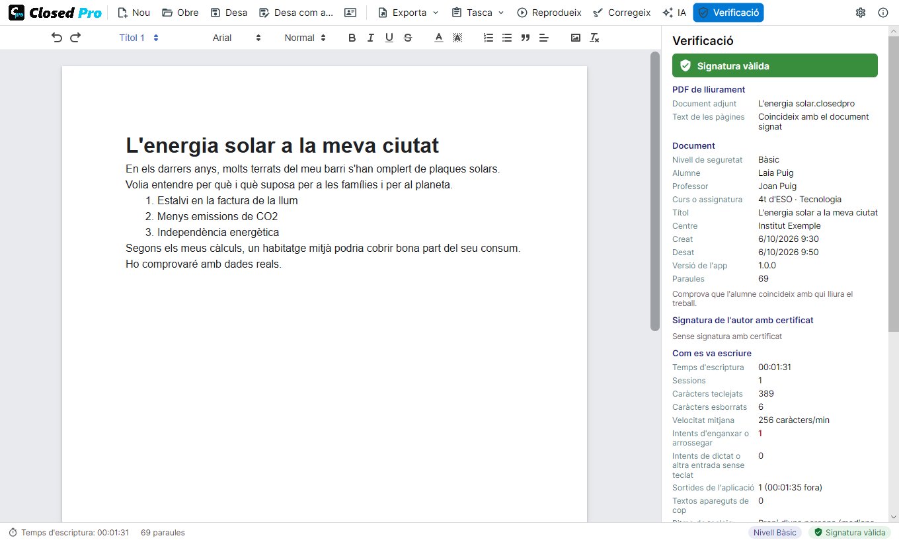Viewport: 899px width, 542px height.
Task: Click the Nivell Bàsic status badge
Action: (775, 532)
